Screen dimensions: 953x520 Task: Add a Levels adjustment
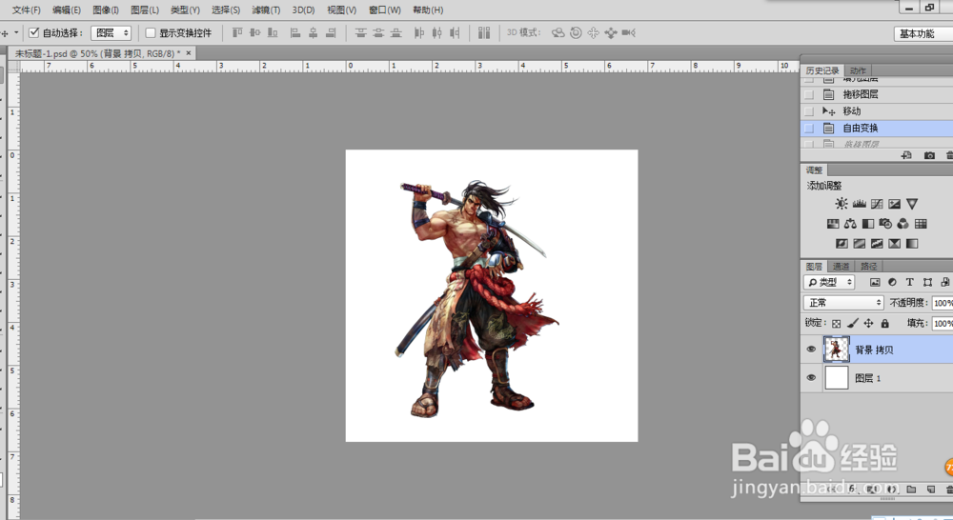859,204
